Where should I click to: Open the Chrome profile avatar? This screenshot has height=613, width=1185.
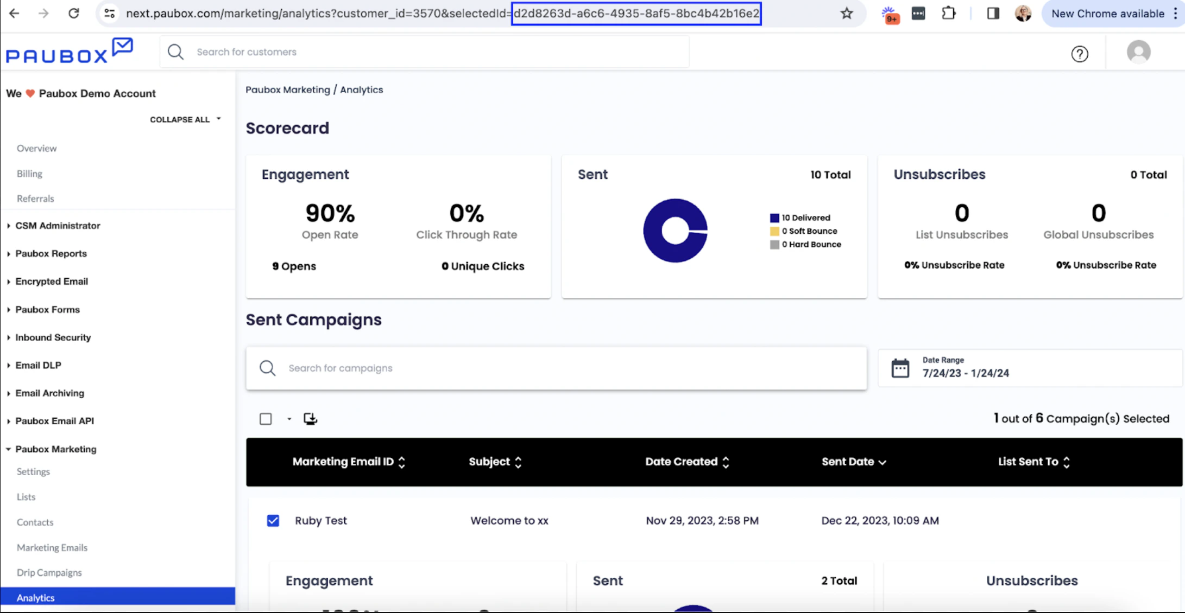pos(1023,13)
